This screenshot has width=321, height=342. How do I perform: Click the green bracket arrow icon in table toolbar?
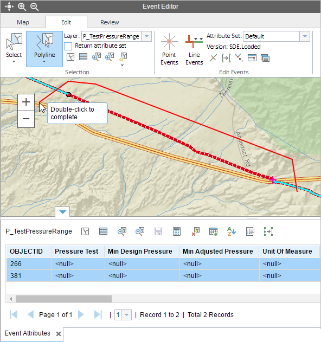click(268, 231)
